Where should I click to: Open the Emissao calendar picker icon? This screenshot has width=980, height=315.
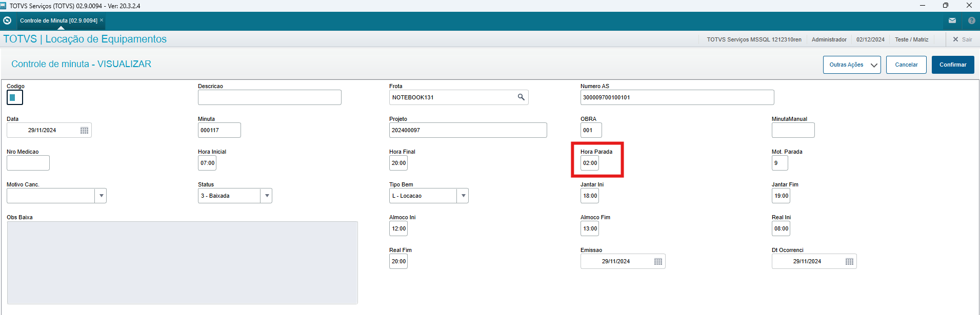pyautogui.click(x=658, y=261)
